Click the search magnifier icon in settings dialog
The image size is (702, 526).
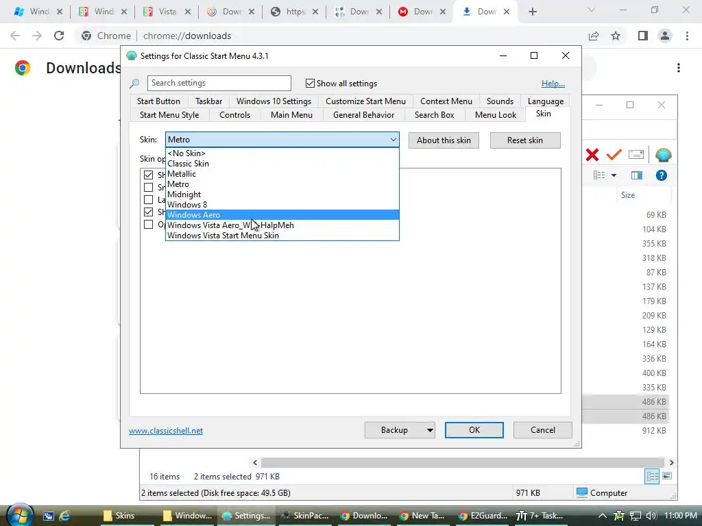point(134,84)
